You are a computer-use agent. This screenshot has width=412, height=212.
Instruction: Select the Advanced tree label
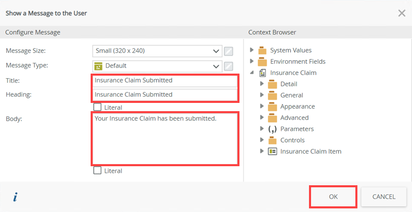294,118
